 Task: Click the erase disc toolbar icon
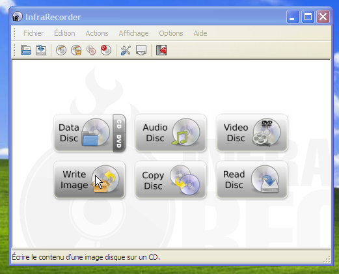pos(106,50)
